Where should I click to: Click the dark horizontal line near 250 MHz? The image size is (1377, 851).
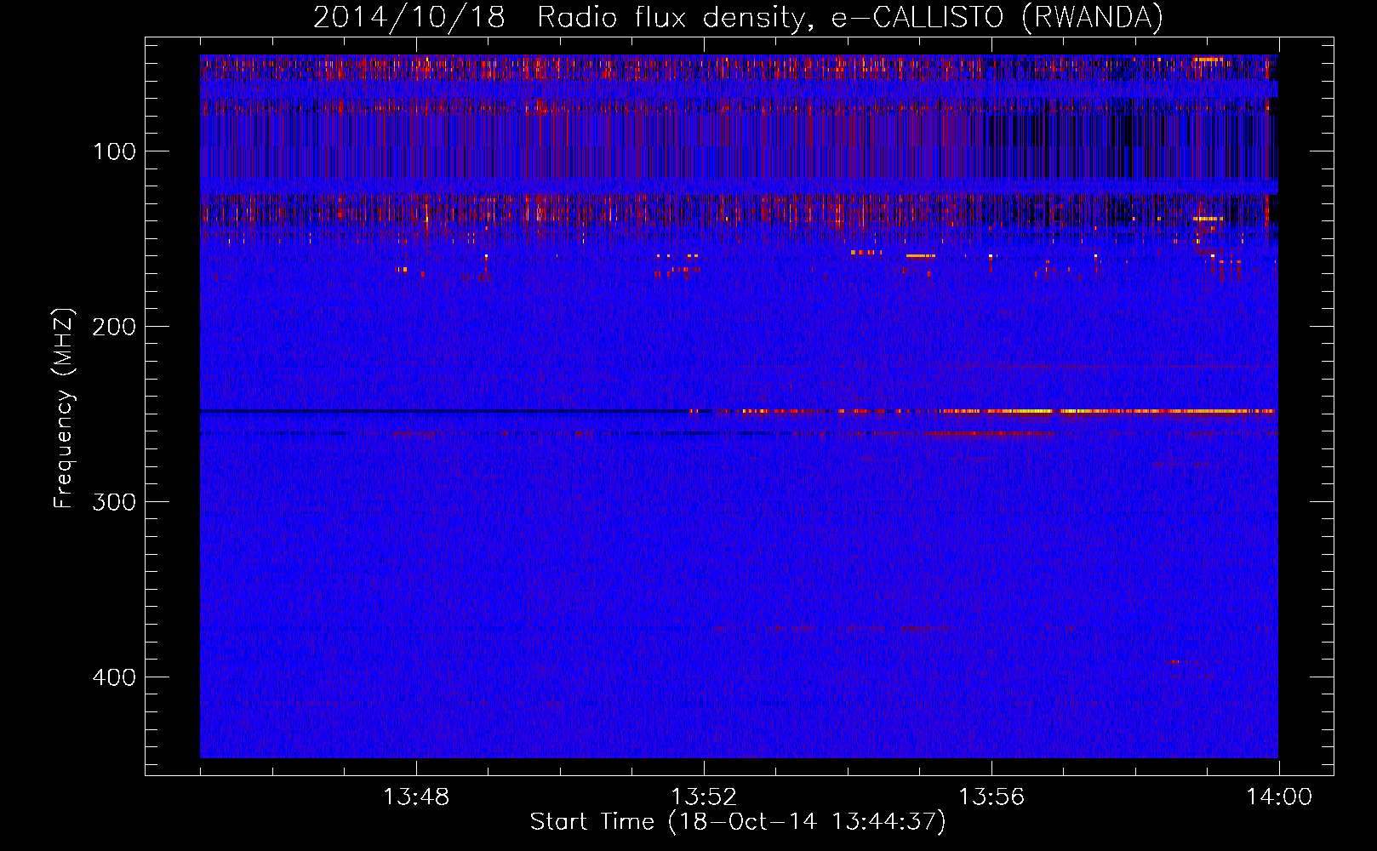coord(426,411)
